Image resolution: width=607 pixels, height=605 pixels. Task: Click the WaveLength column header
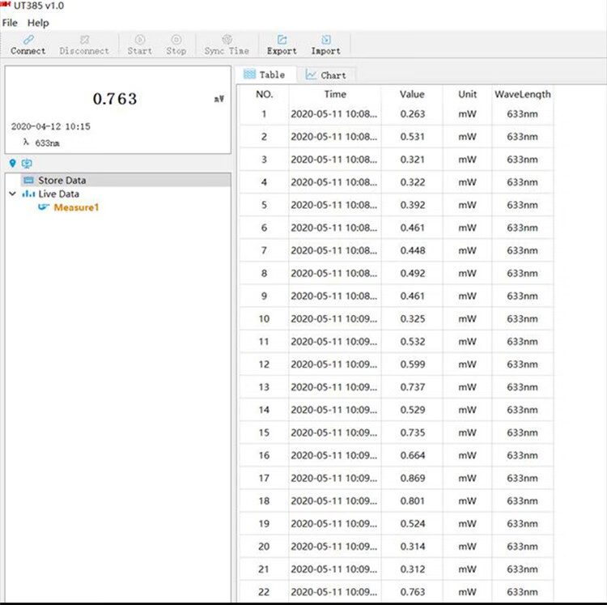pos(522,94)
